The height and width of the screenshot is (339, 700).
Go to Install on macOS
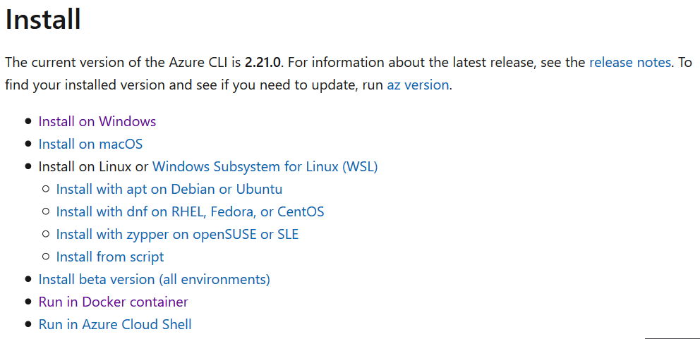point(90,144)
